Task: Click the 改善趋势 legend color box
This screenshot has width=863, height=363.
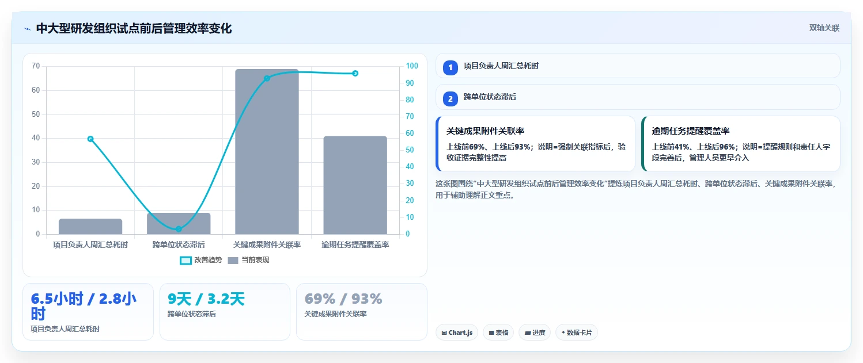Action: click(x=186, y=261)
